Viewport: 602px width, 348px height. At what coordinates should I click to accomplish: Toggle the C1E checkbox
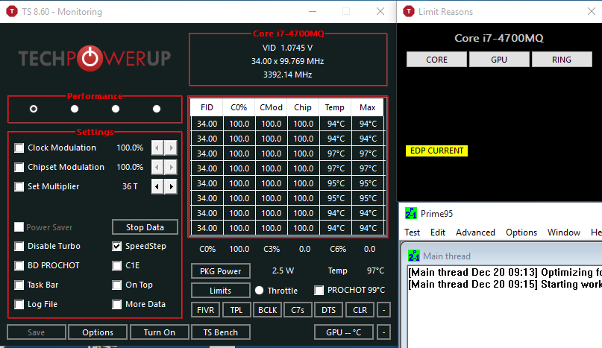(116, 265)
